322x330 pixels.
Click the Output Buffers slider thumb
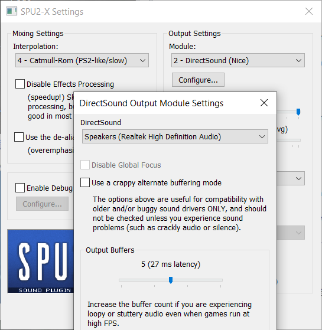click(x=171, y=280)
